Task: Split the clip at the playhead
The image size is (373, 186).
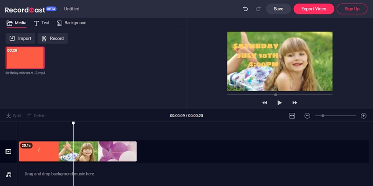Action: [x=14, y=116]
